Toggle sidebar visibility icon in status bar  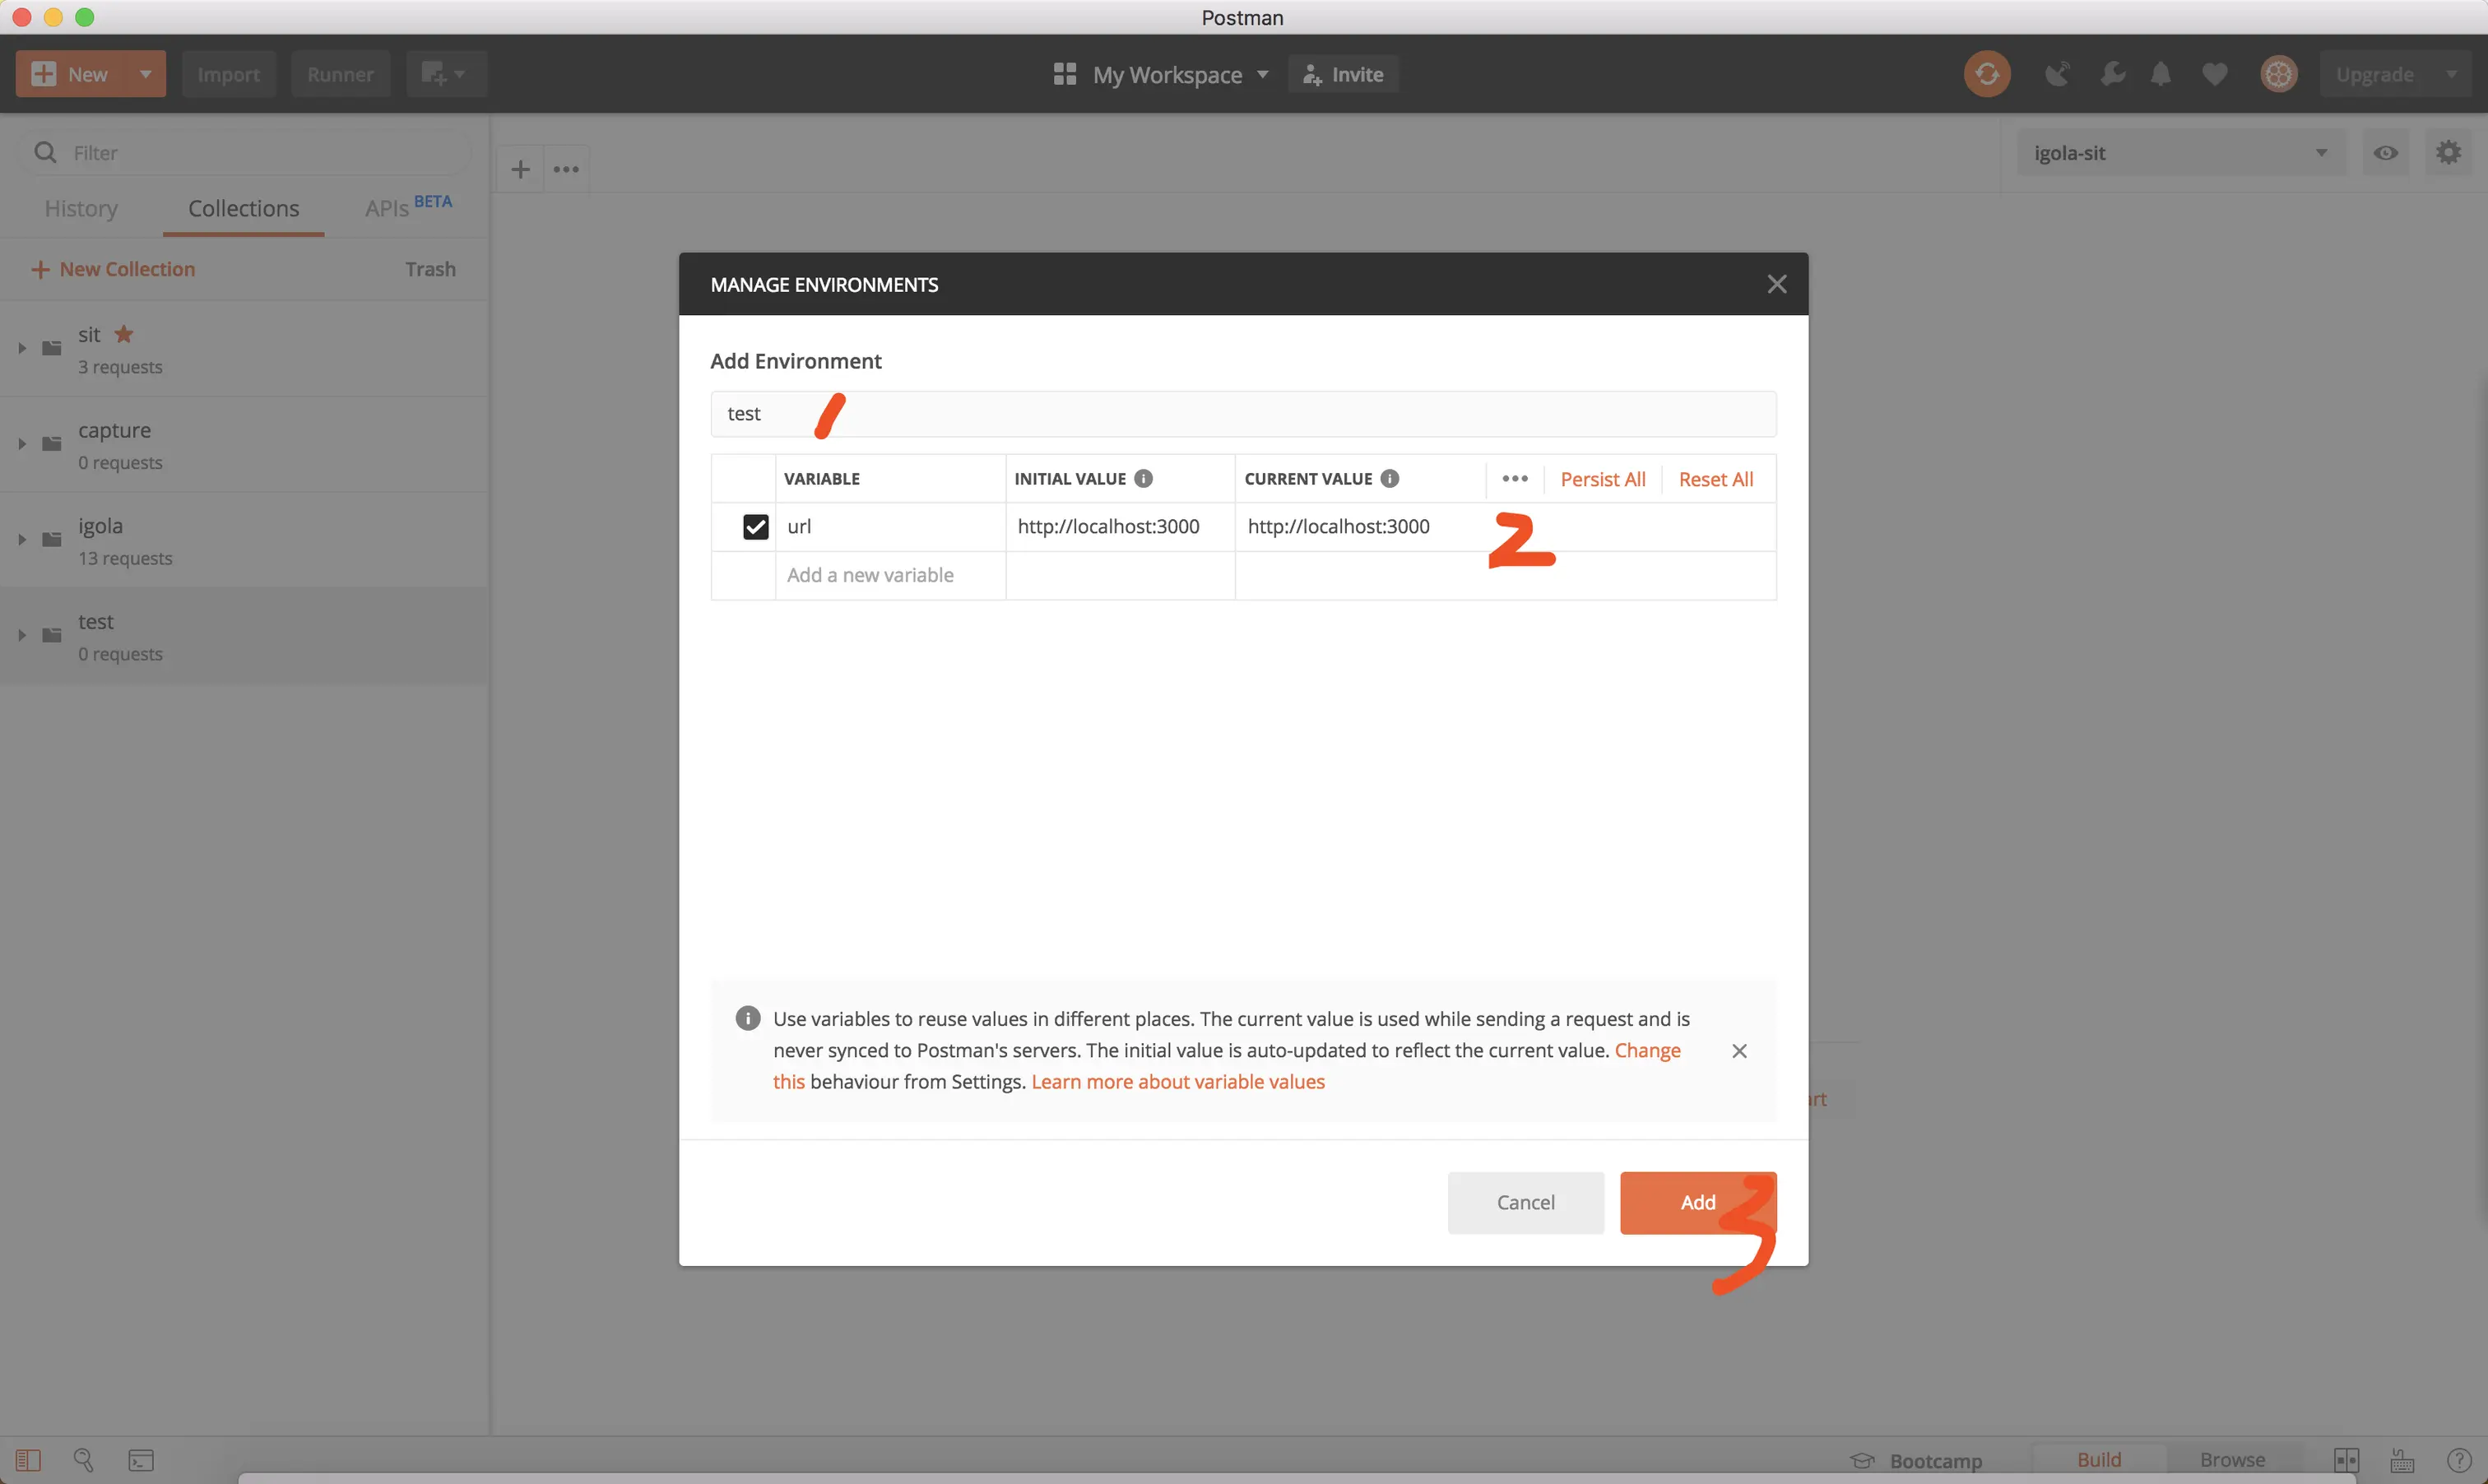[x=28, y=1460]
